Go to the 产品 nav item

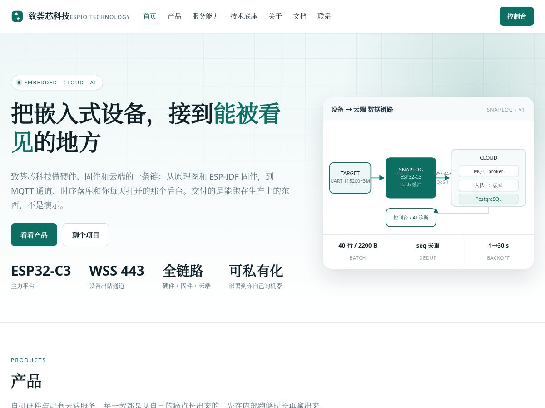coord(174,16)
